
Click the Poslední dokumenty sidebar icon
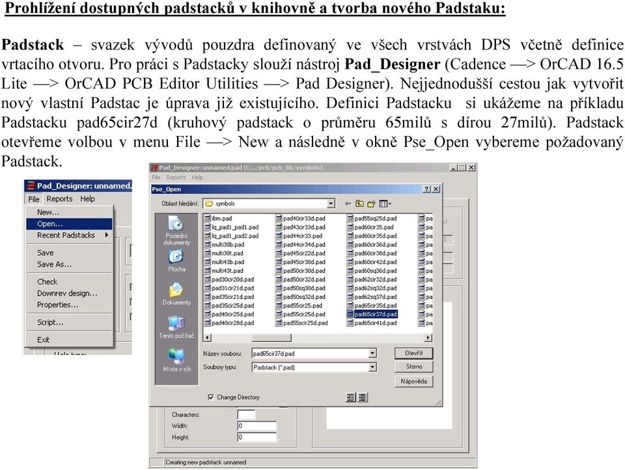pyautogui.click(x=176, y=224)
